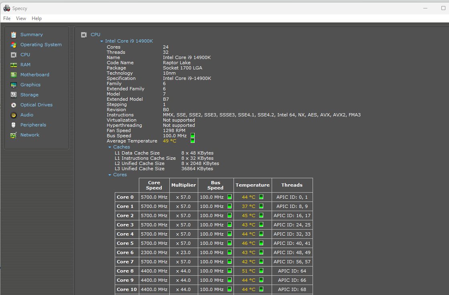449x295 pixels.
Task: Go to the Network section
Action: coord(30,135)
